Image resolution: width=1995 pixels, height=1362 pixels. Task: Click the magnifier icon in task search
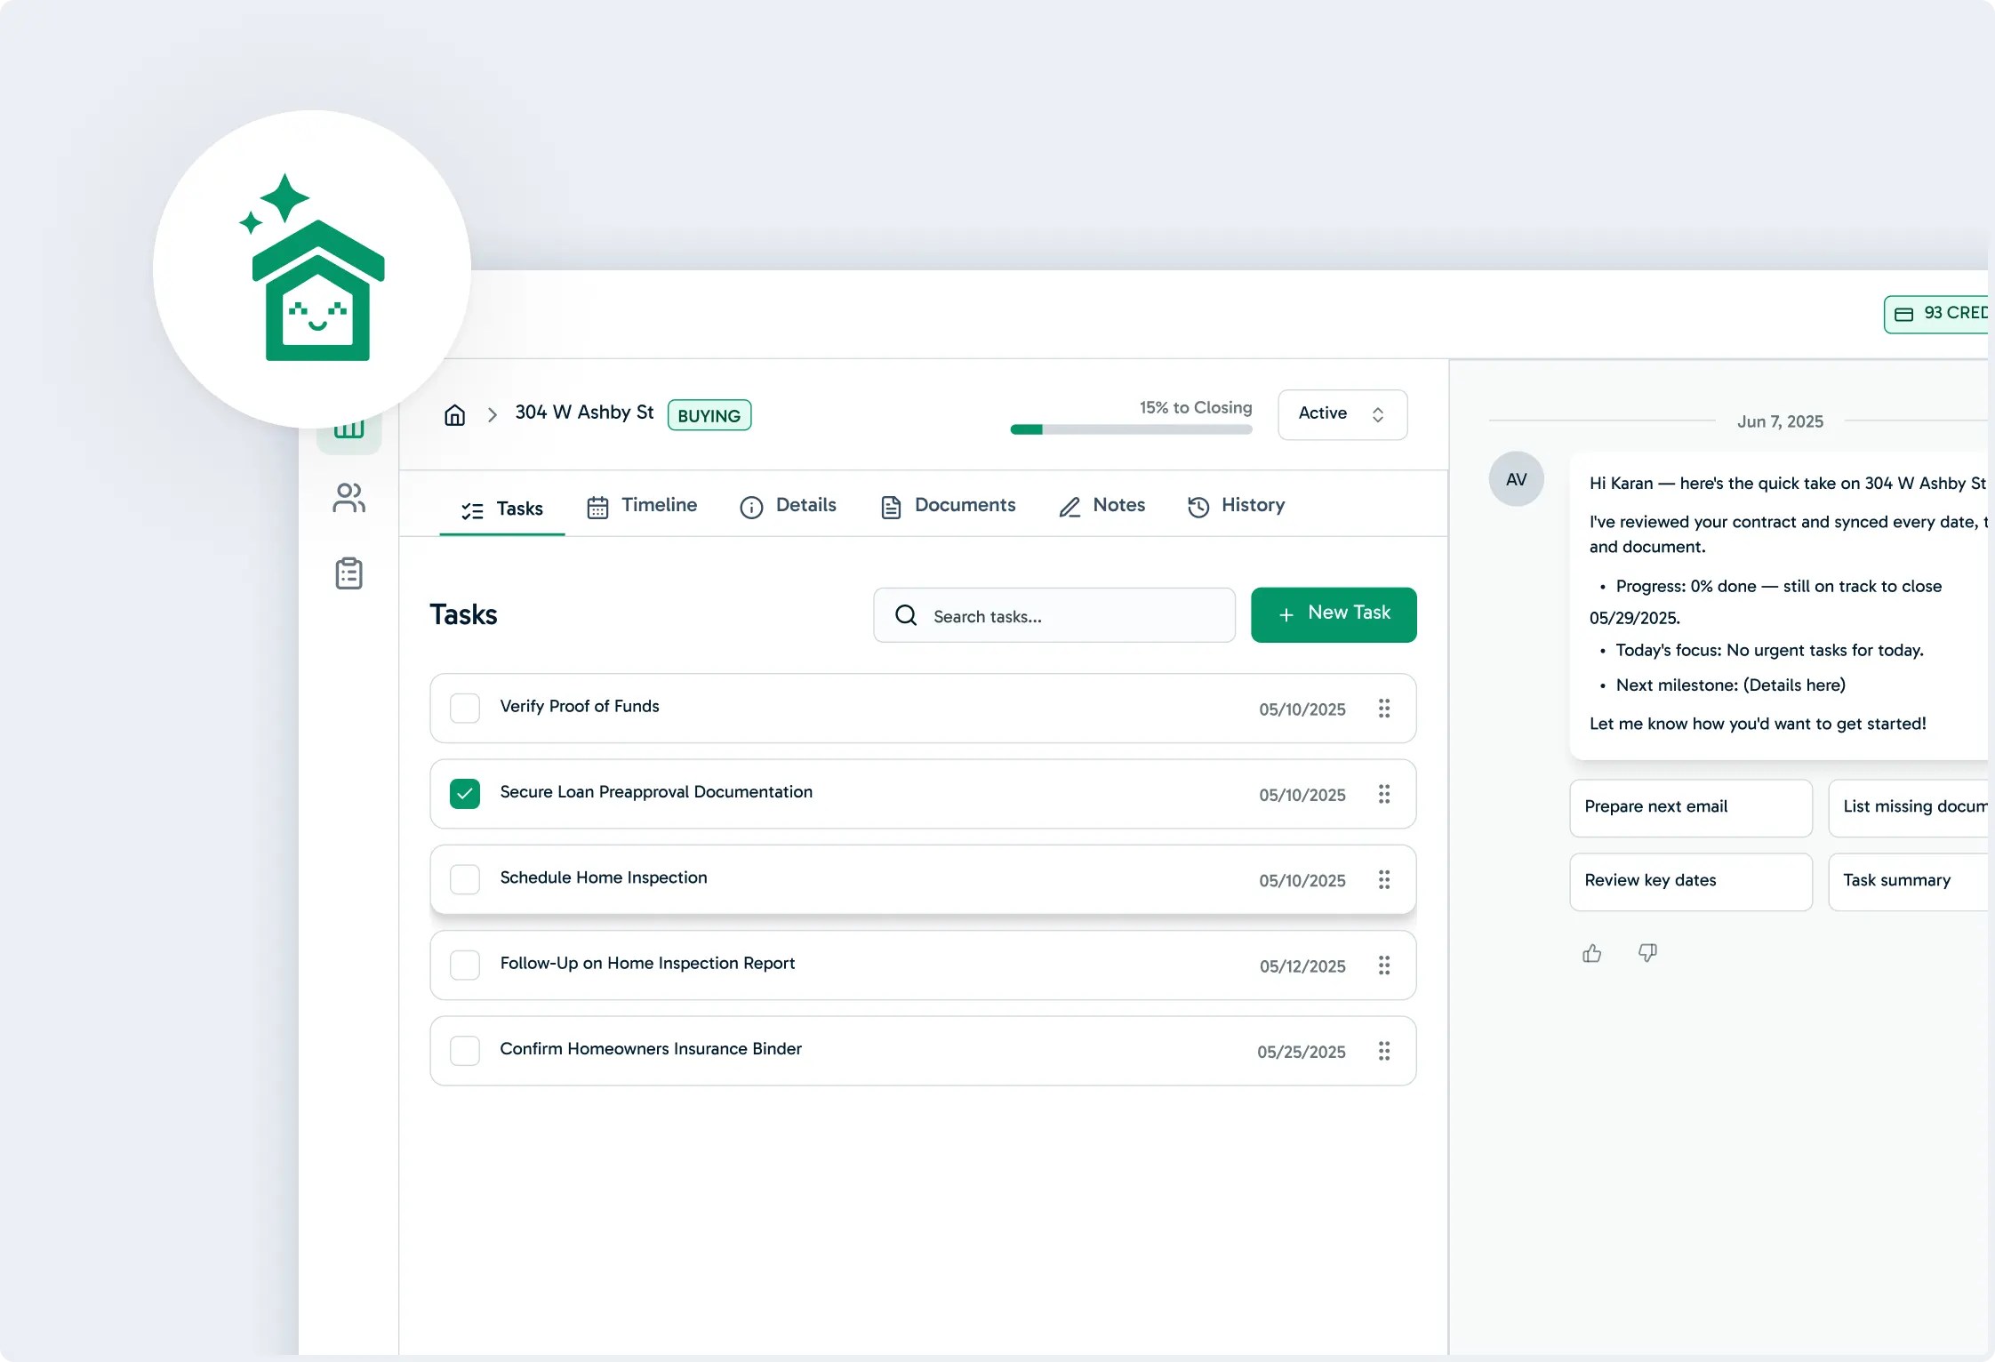[x=906, y=615]
